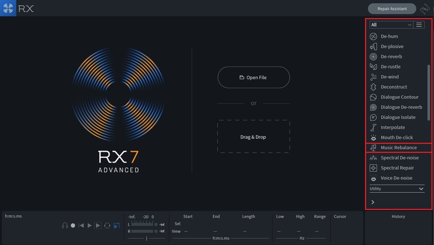The image size is (434, 245).
Task: Toggle the blue playhead follow button
Action: pyautogui.click(x=116, y=225)
